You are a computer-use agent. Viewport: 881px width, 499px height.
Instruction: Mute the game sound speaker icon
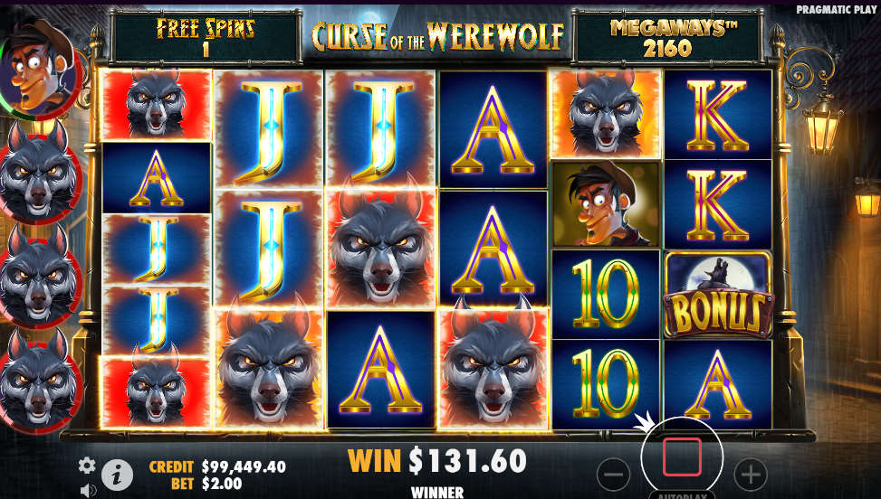[88, 491]
